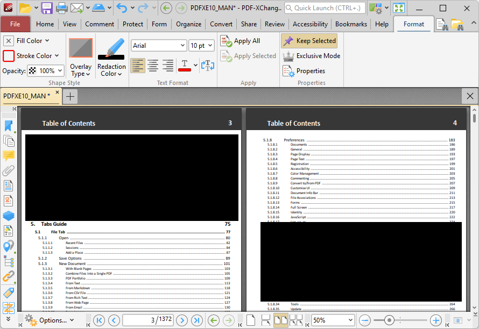
Task: Click the Open folder icon in quick access toolbar
Action: [x=25, y=8]
